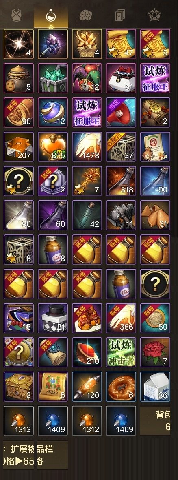Select the milk carton item with 36
The width and height of the screenshot is (178, 480).
155,387
